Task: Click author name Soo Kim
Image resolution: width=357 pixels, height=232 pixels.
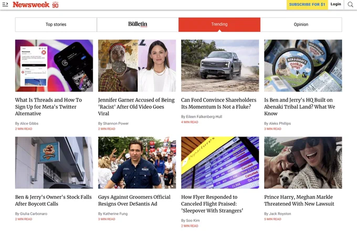Action: [x=193, y=220]
